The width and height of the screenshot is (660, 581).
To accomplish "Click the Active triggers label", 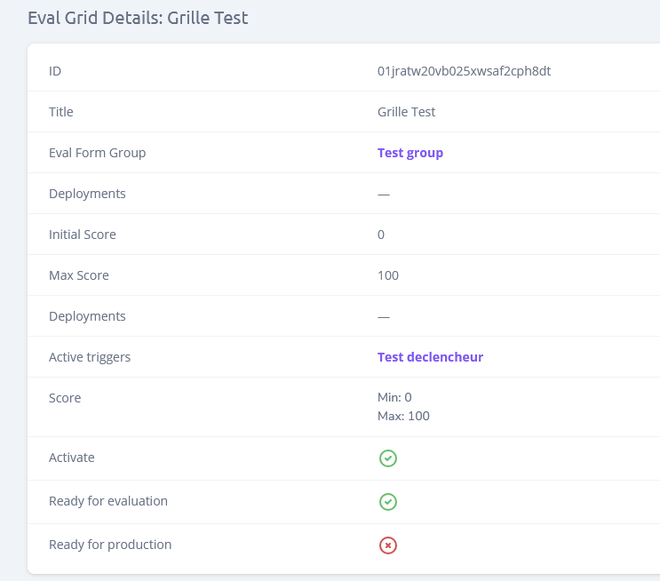I will coord(90,357).
